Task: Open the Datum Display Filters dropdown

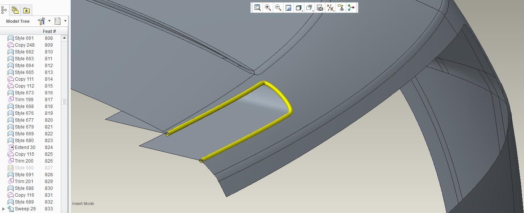Action: point(331,8)
